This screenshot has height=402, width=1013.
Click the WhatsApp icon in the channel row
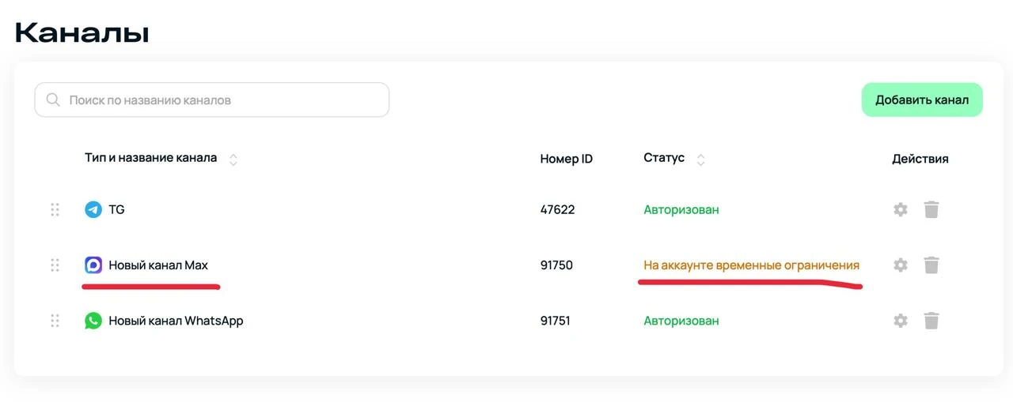coord(93,321)
